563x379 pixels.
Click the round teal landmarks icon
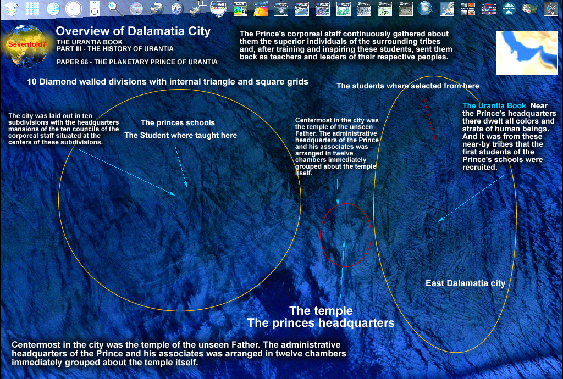coord(509,9)
